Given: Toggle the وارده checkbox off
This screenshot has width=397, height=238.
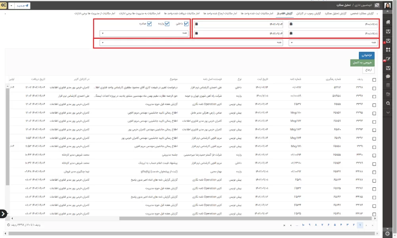Looking at the screenshot, I should [168, 23].
